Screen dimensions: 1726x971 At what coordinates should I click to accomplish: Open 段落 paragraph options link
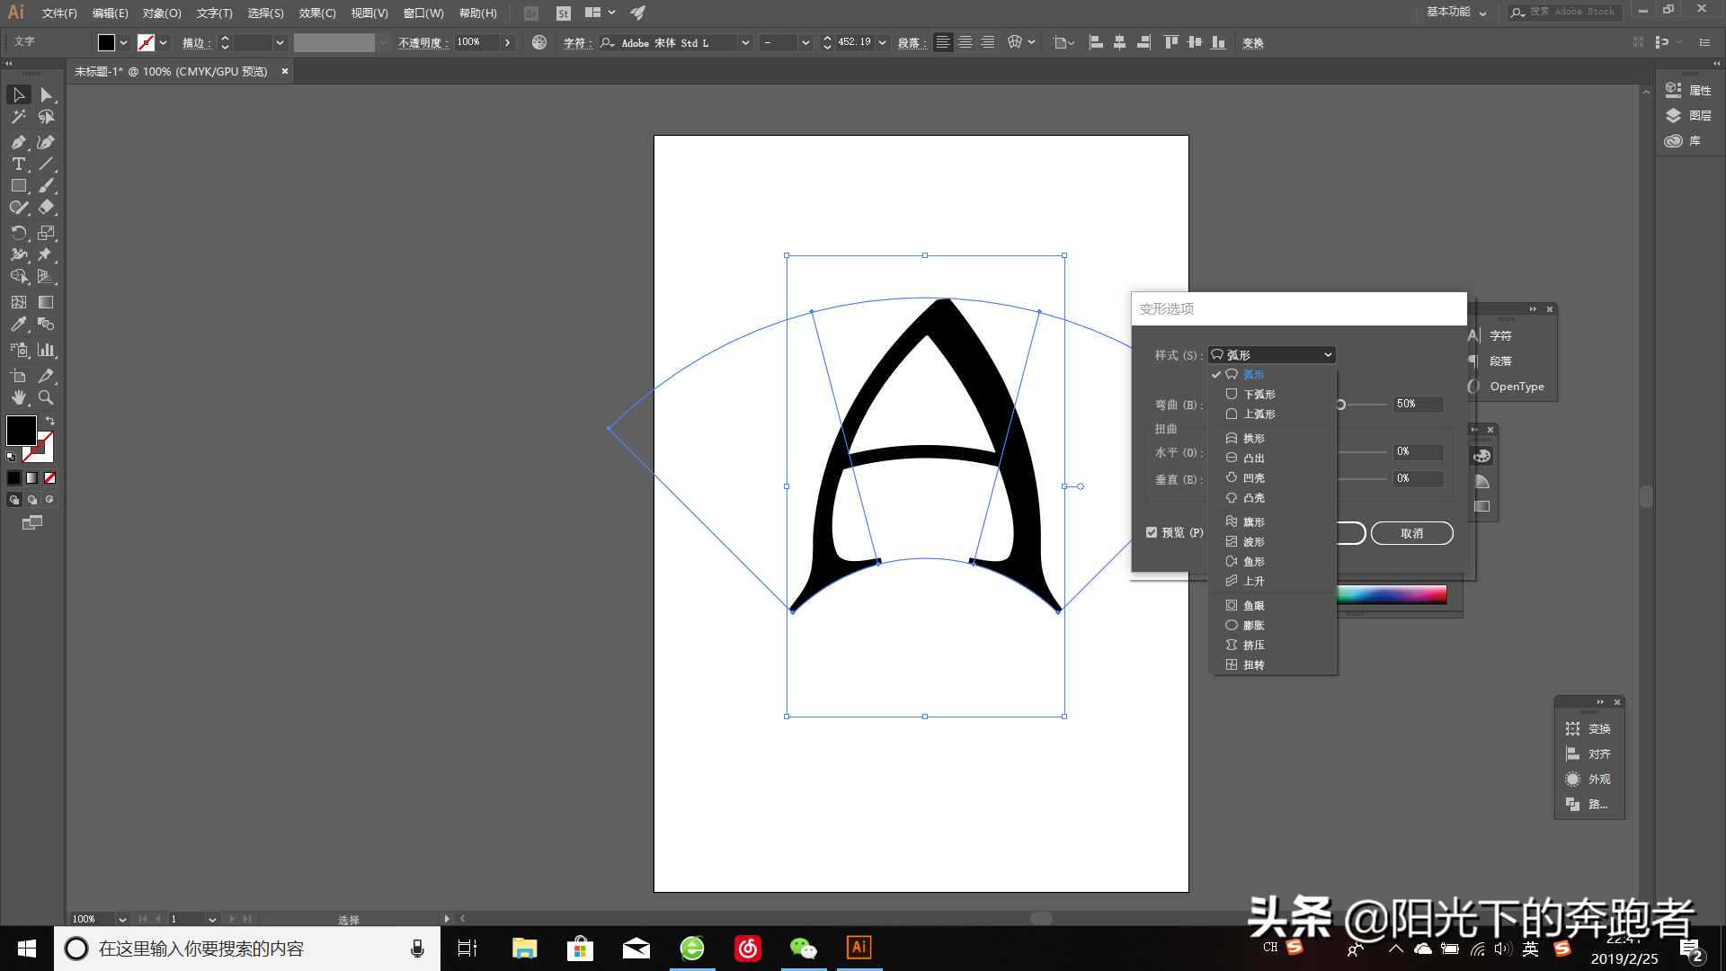tap(912, 42)
